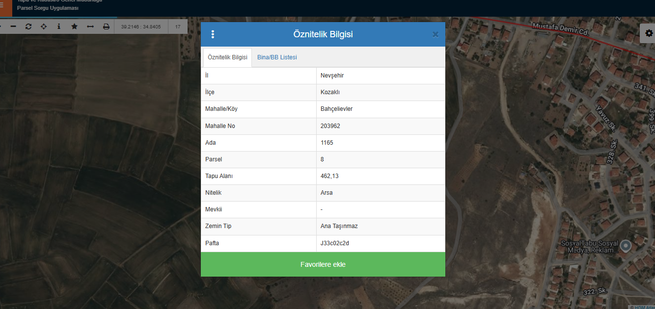Click the Tapu Alanı row label
The width and height of the screenshot is (655, 309).
click(219, 176)
